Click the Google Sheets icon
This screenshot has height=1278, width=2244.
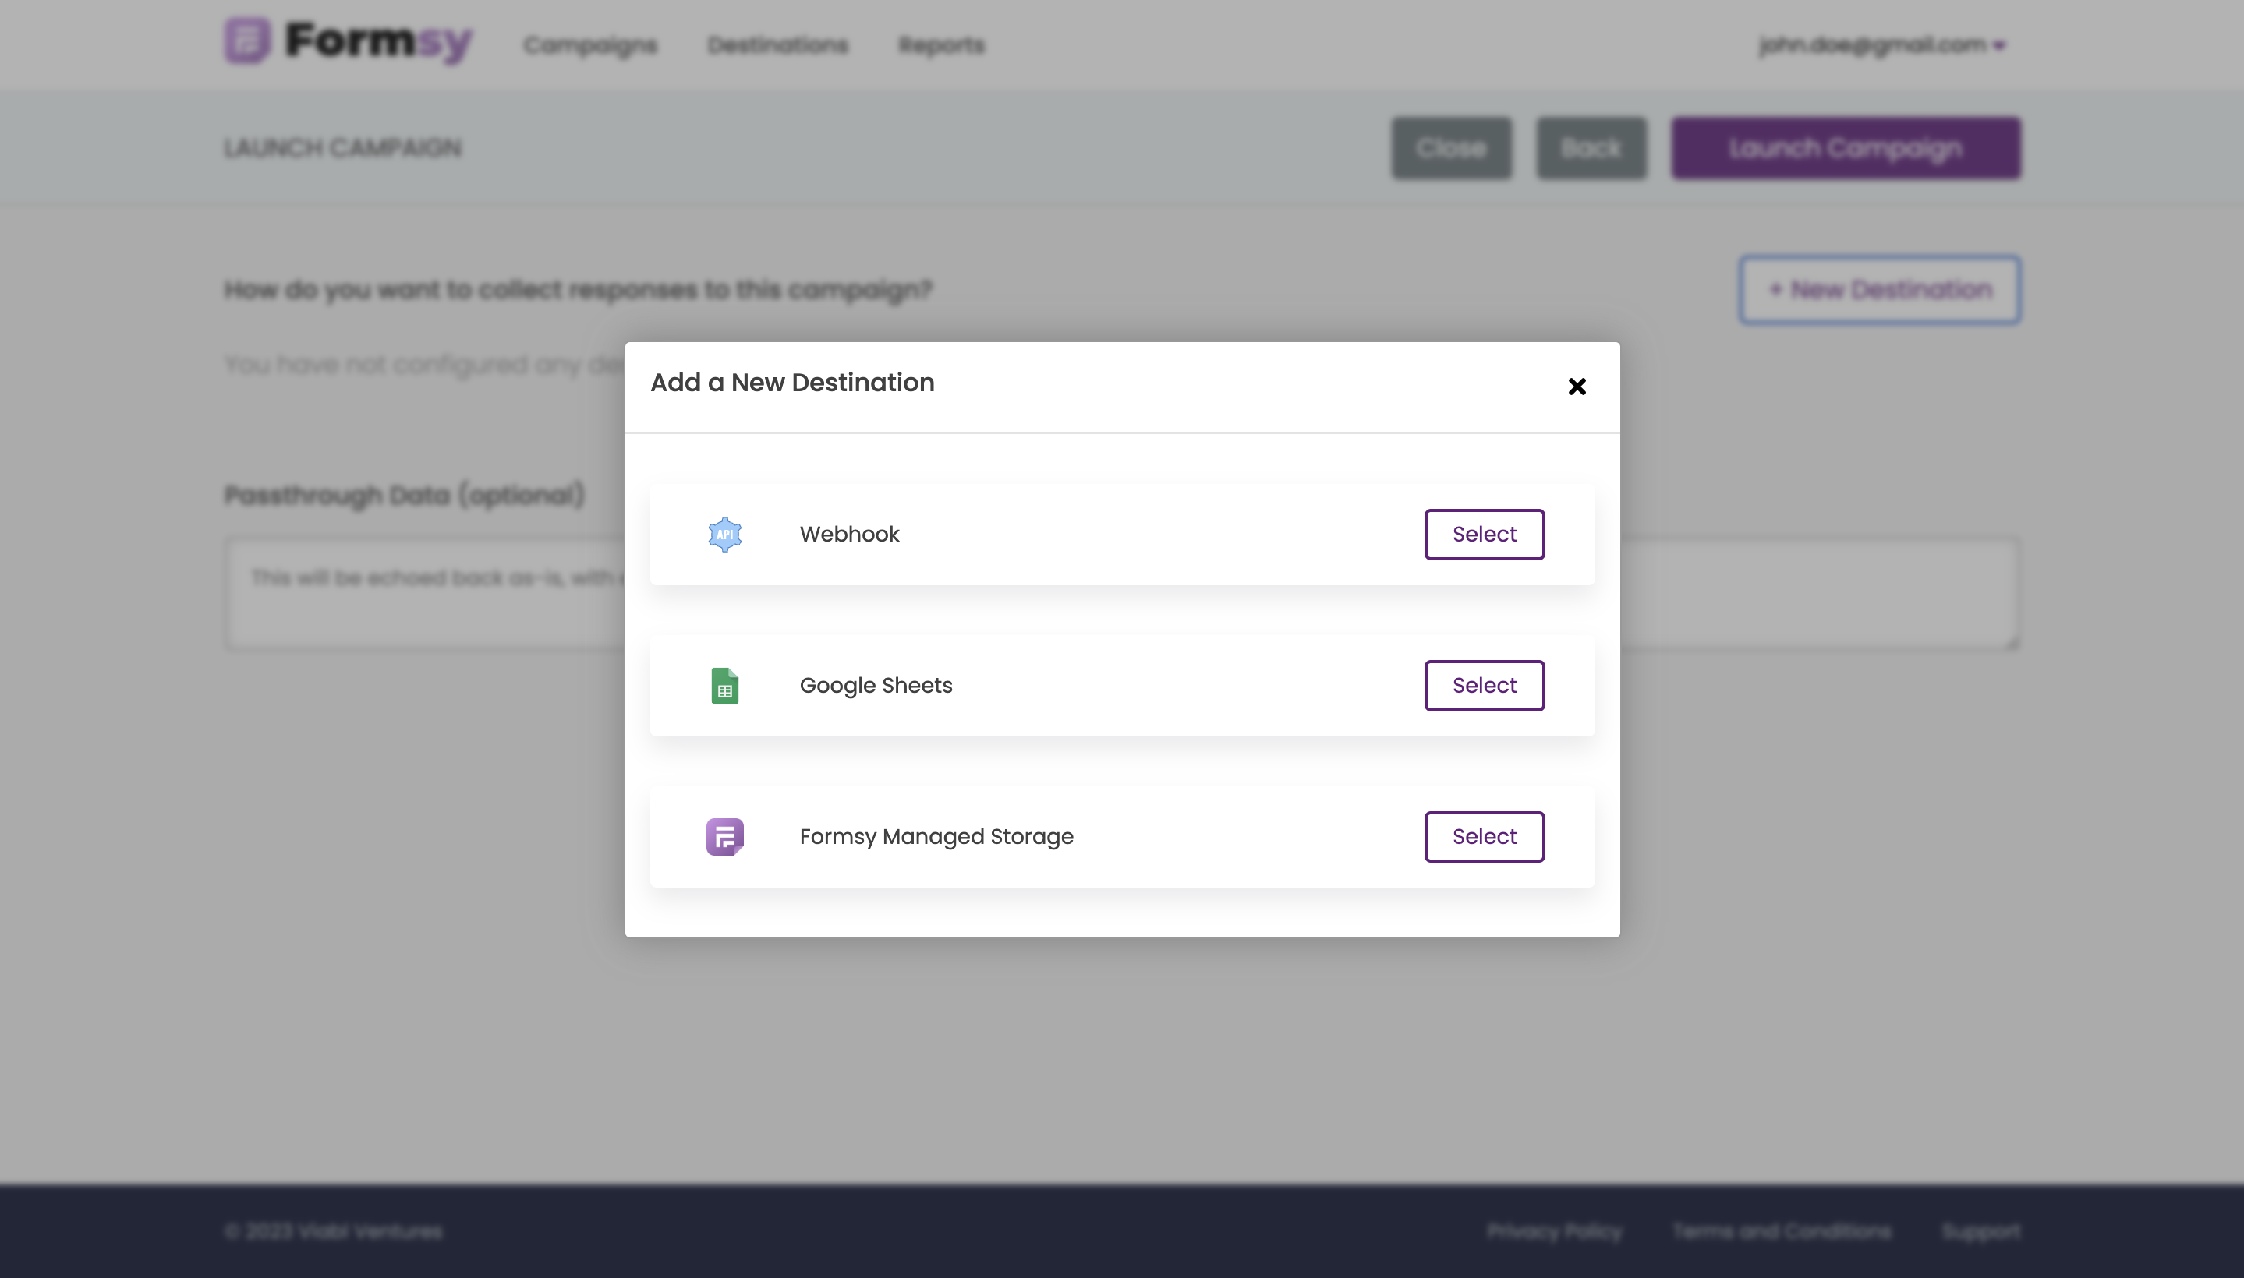click(724, 685)
